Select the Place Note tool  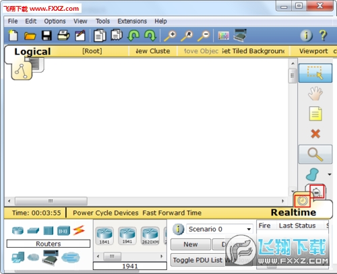315,114
